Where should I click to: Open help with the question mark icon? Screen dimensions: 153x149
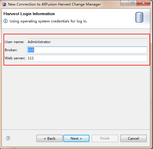(x=8, y=138)
